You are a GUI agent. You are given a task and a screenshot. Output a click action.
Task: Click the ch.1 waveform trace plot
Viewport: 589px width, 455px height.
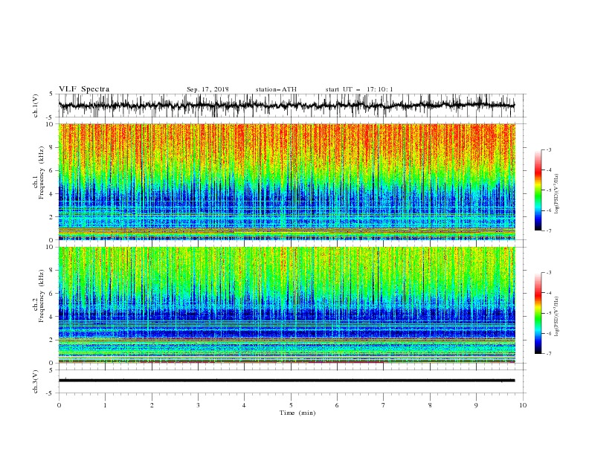point(286,106)
